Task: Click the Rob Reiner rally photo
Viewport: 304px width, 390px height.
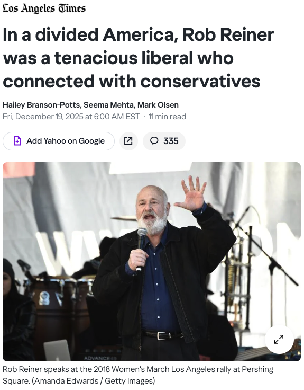Action: point(152,262)
